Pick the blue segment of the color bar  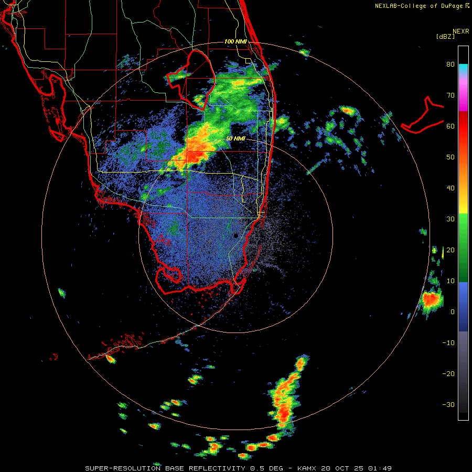[x=463, y=306]
